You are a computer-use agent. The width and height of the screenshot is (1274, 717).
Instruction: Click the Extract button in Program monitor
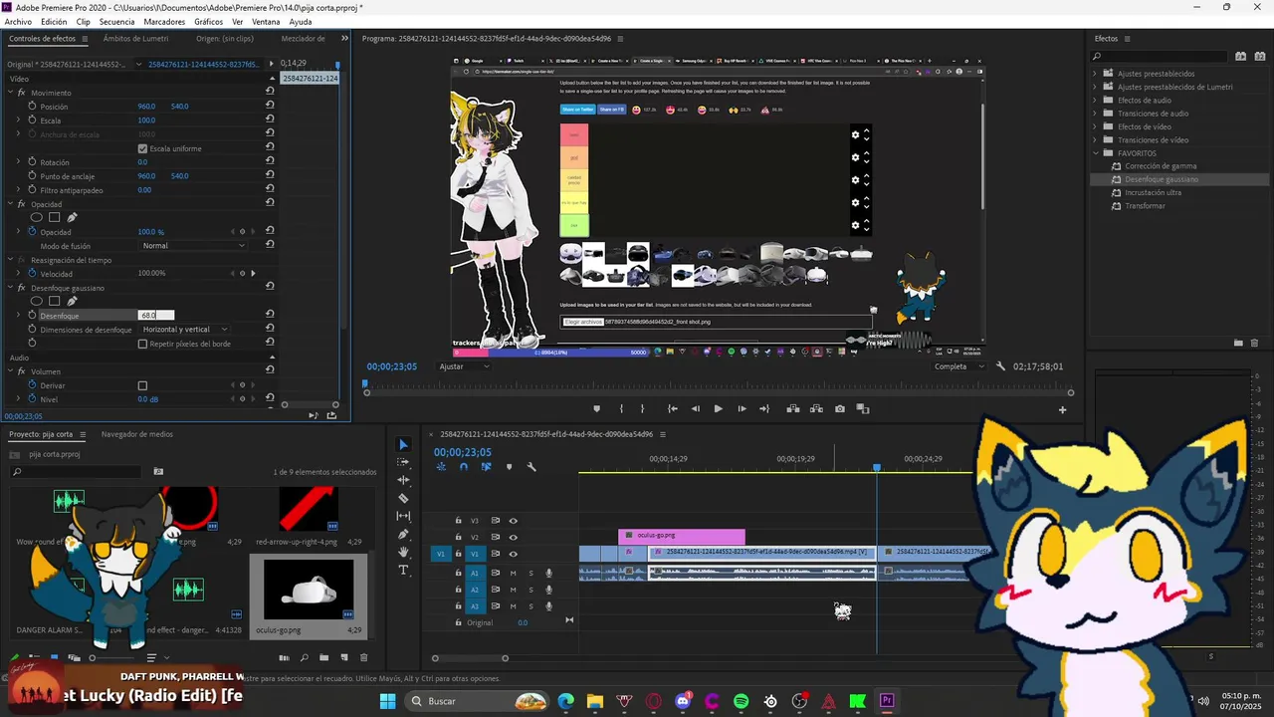point(816,408)
